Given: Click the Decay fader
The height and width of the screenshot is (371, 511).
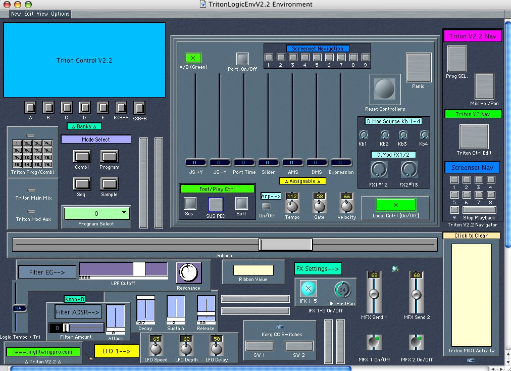Looking at the screenshot, I should tap(145, 310).
